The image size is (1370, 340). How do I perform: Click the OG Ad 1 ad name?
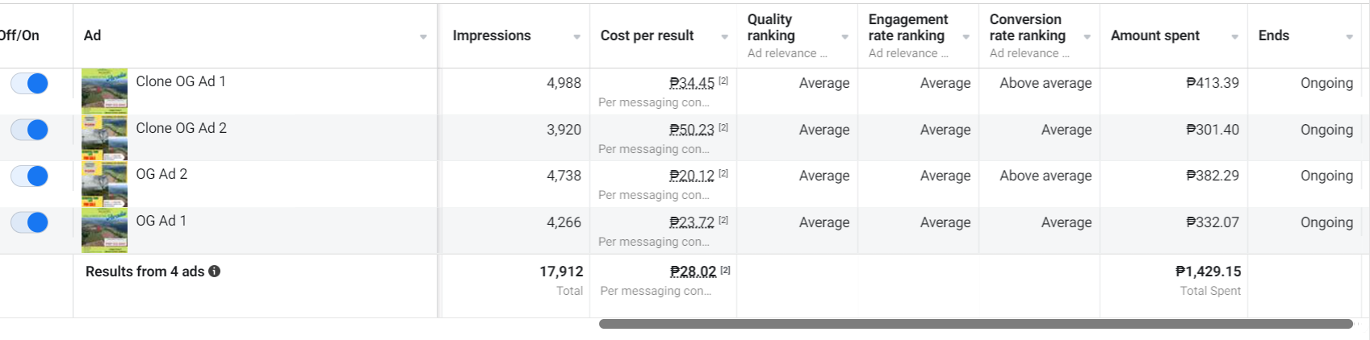coord(161,221)
